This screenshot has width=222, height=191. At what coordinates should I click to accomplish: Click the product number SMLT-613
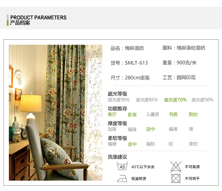tap(136, 63)
